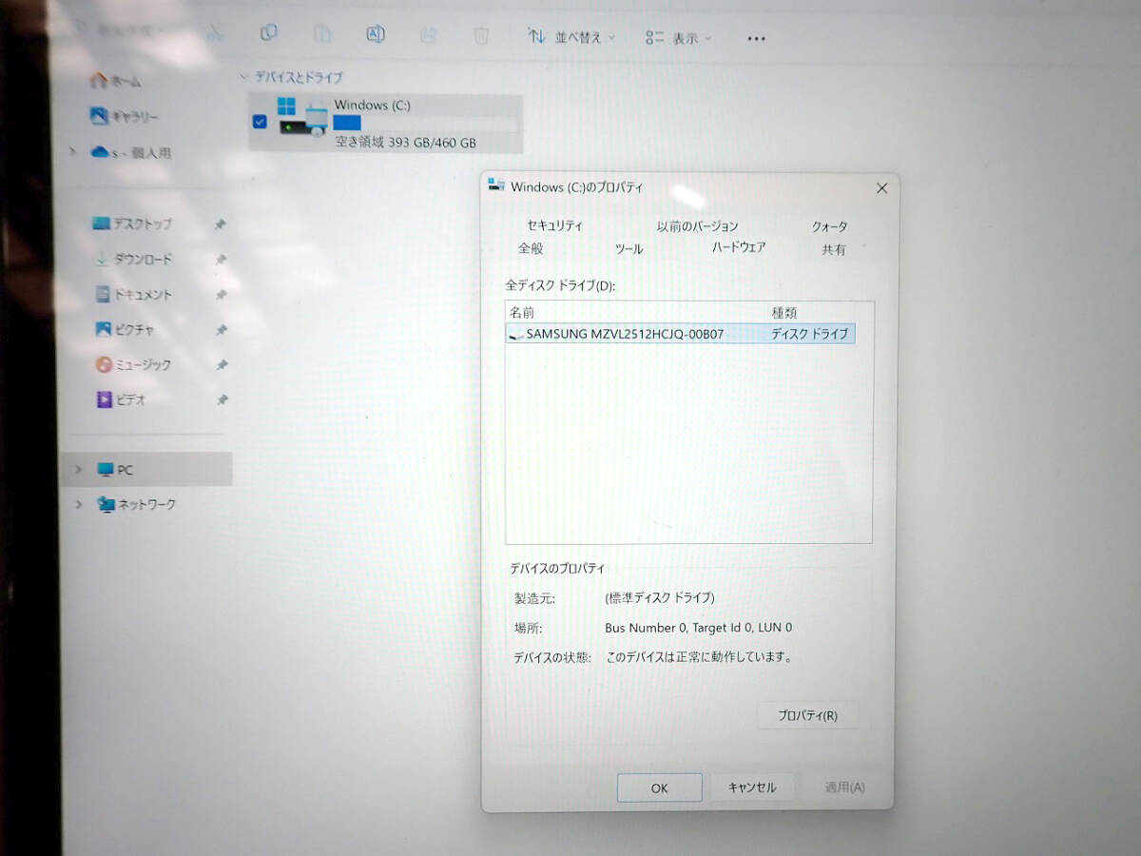
Task: Open ミュージック quick access folder
Action: coord(134,365)
